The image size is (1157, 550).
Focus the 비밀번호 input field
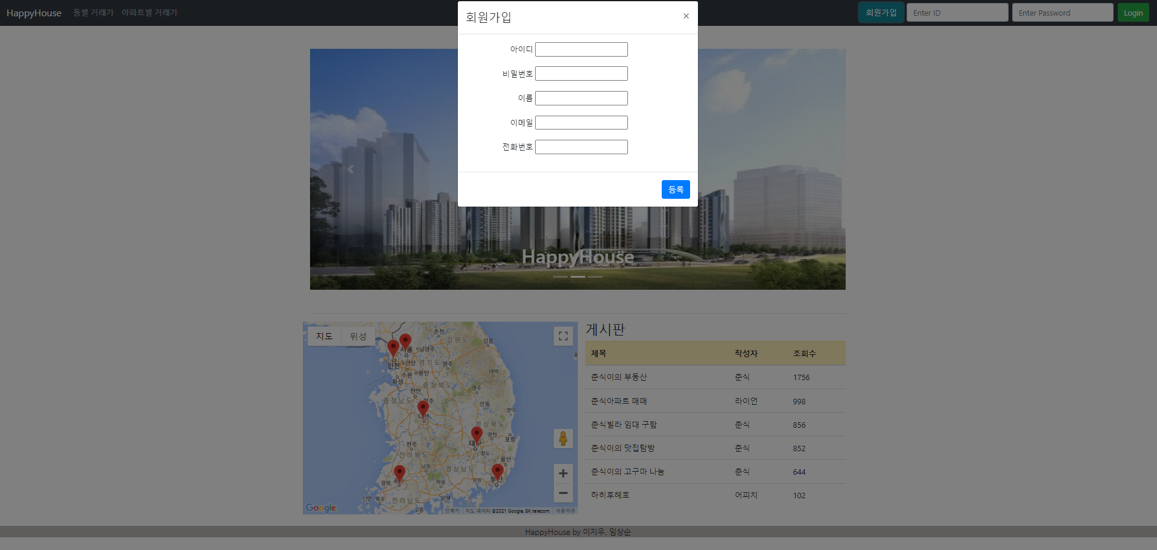click(582, 73)
